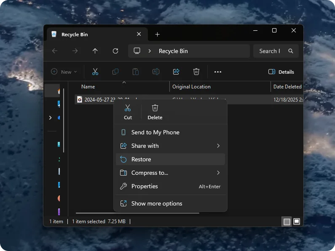Close the Recycle Bin tab
This screenshot has height=251, width=335.
pos(139,34)
